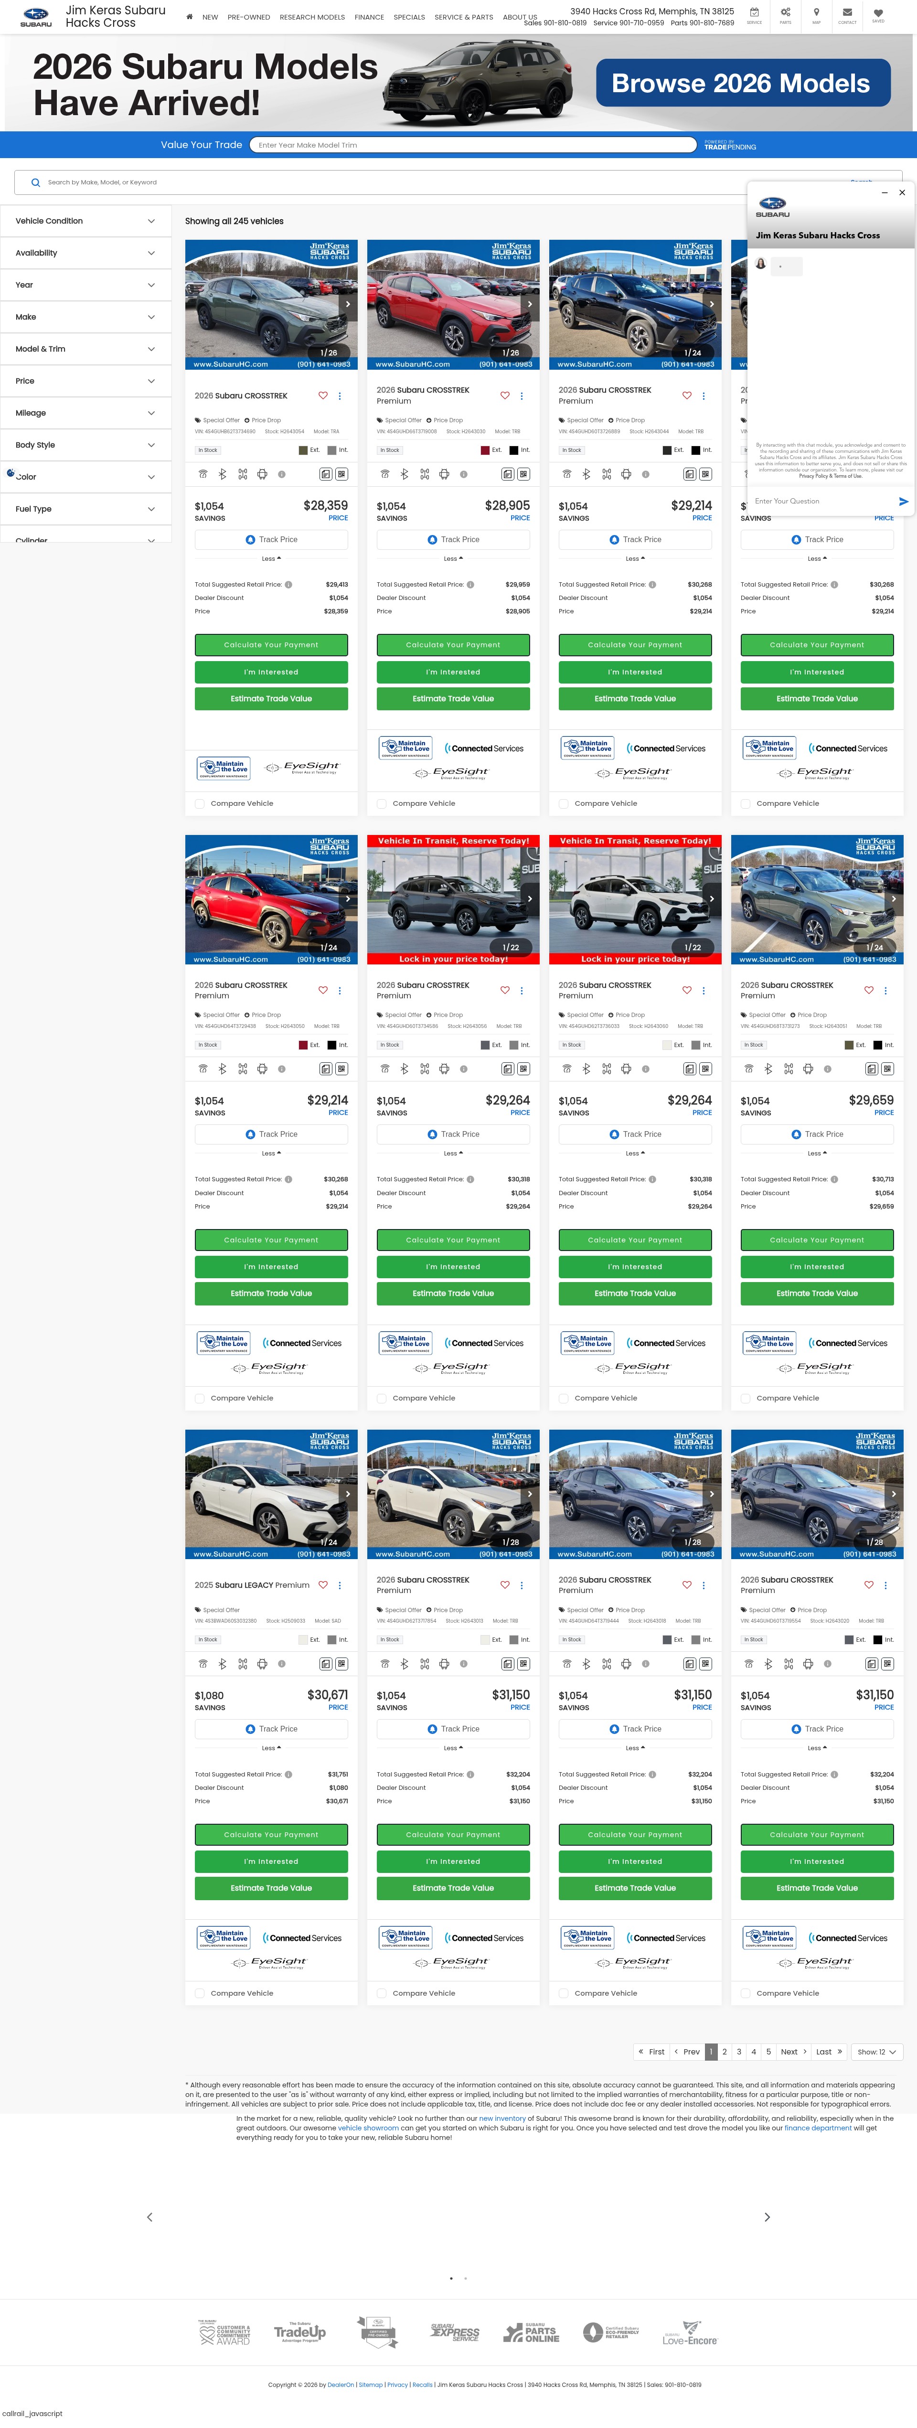Image resolution: width=917 pixels, height=2428 pixels.
Task: Check Compare Vehicle on gray in-transit $29,264 Crosstrek
Action: tap(382, 1399)
